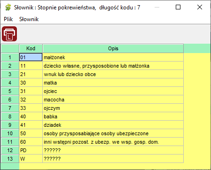
Task: Select the macocha row description
Action: pos(113,100)
